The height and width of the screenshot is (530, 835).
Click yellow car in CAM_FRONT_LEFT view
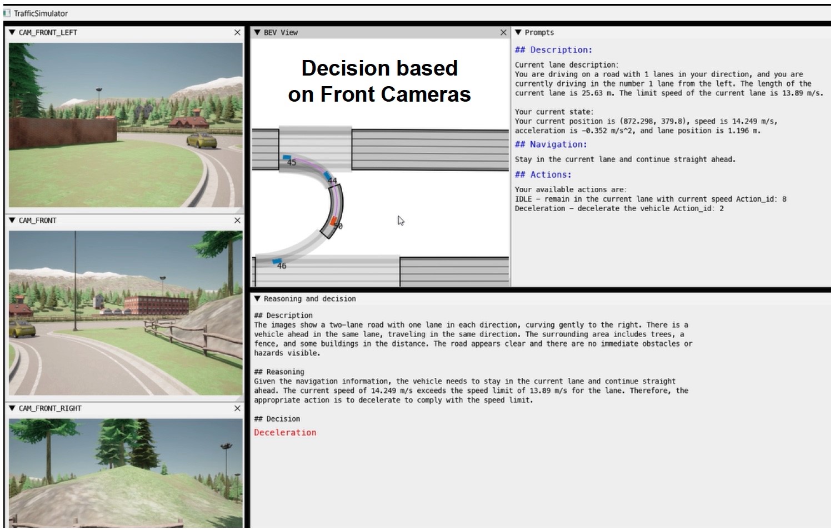tap(202, 141)
